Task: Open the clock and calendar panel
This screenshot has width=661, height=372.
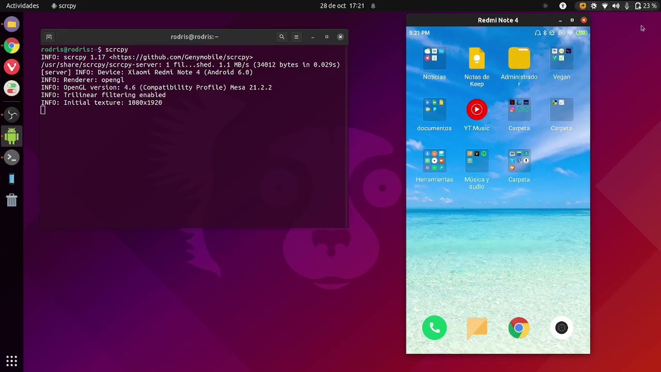Action: point(342,6)
